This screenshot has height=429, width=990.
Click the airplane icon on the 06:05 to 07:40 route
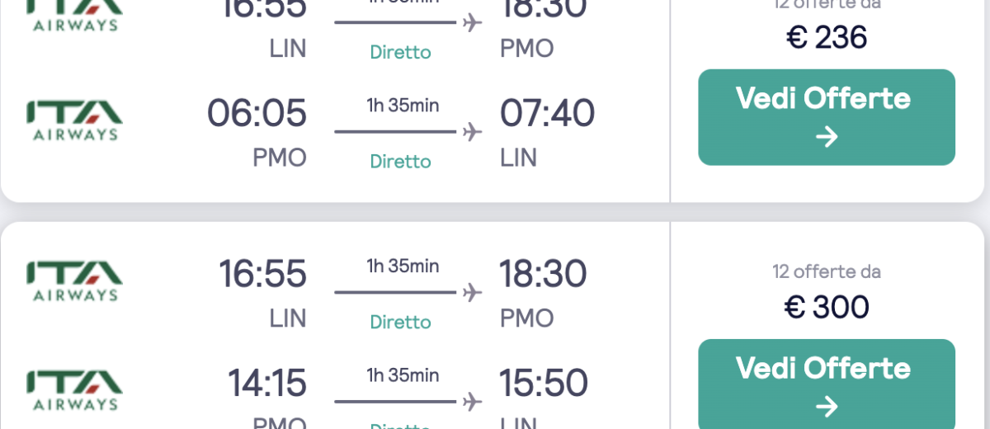[x=472, y=131]
